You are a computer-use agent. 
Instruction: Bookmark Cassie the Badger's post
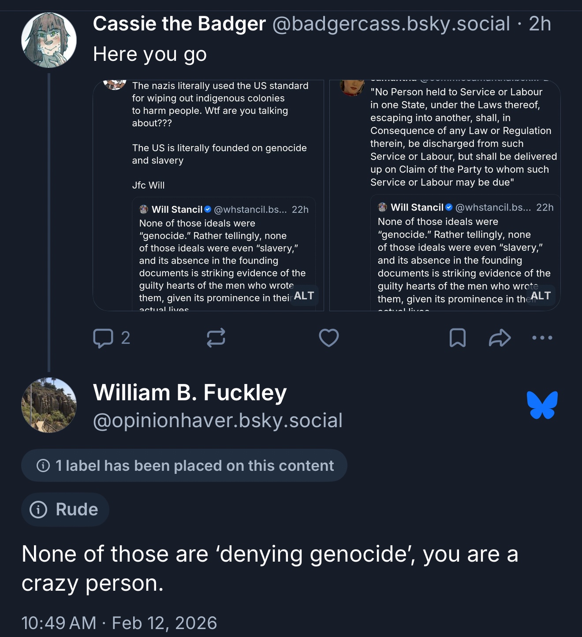pyautogui.click(x=457, y=338)
